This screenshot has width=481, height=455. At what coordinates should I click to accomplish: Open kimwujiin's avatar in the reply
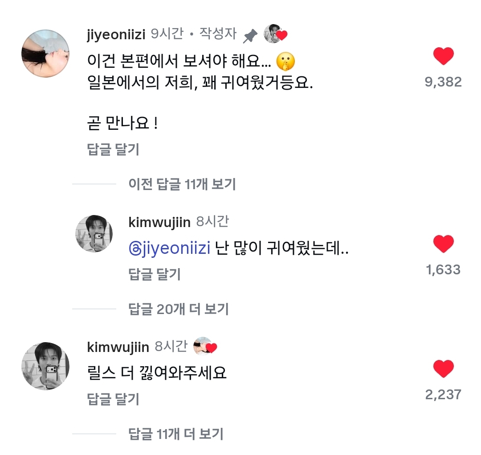point(93,234)
